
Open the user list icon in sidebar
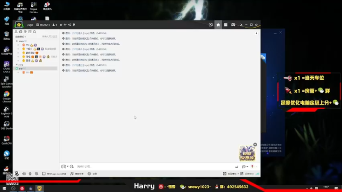[16, 32]
